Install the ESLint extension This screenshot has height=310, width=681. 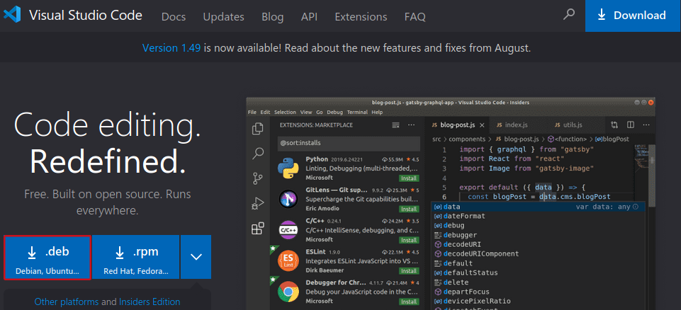point(409,270)
